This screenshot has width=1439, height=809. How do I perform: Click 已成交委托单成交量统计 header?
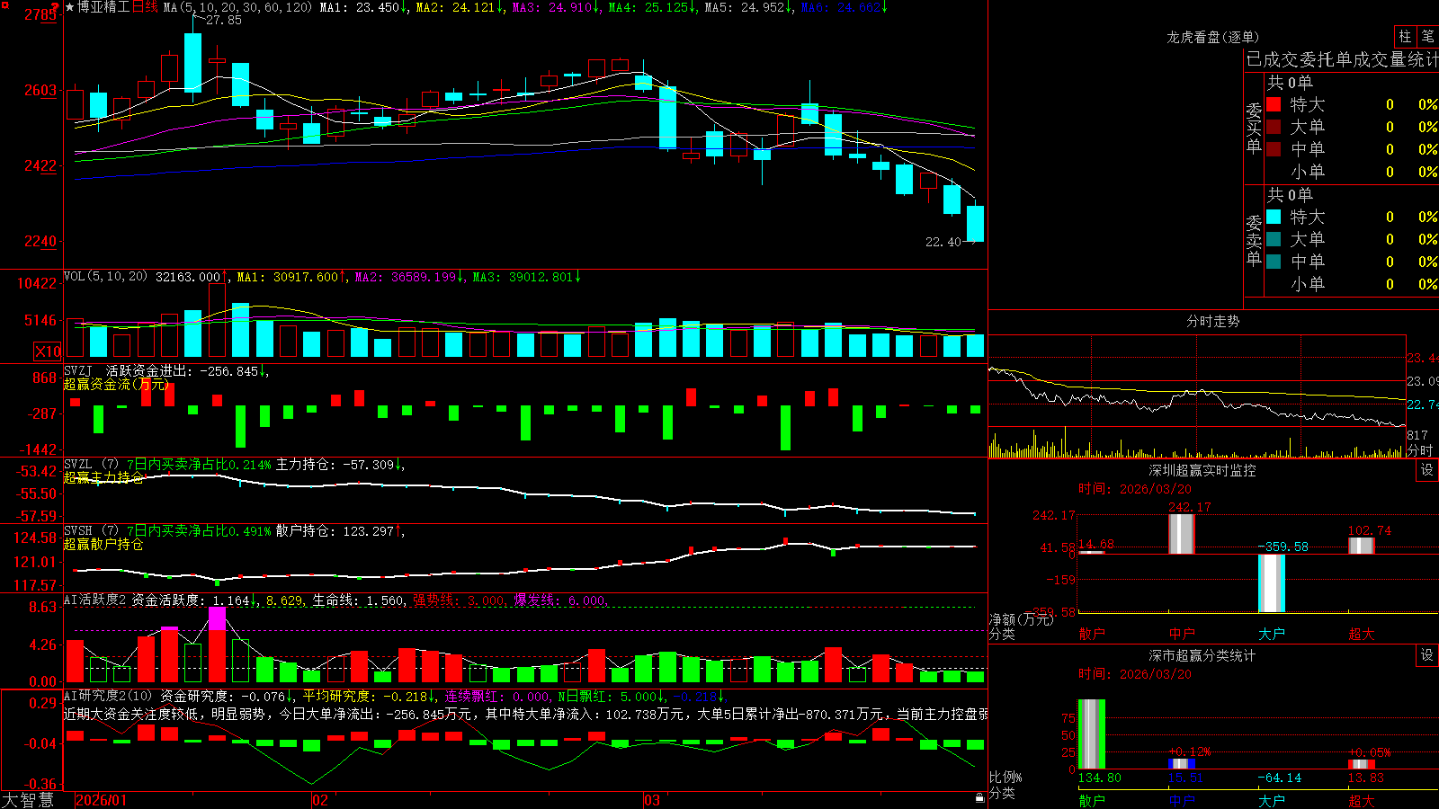(1342, 59)
